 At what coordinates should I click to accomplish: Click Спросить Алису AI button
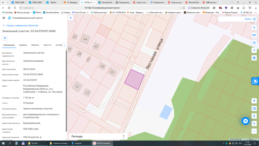(198, 8)
